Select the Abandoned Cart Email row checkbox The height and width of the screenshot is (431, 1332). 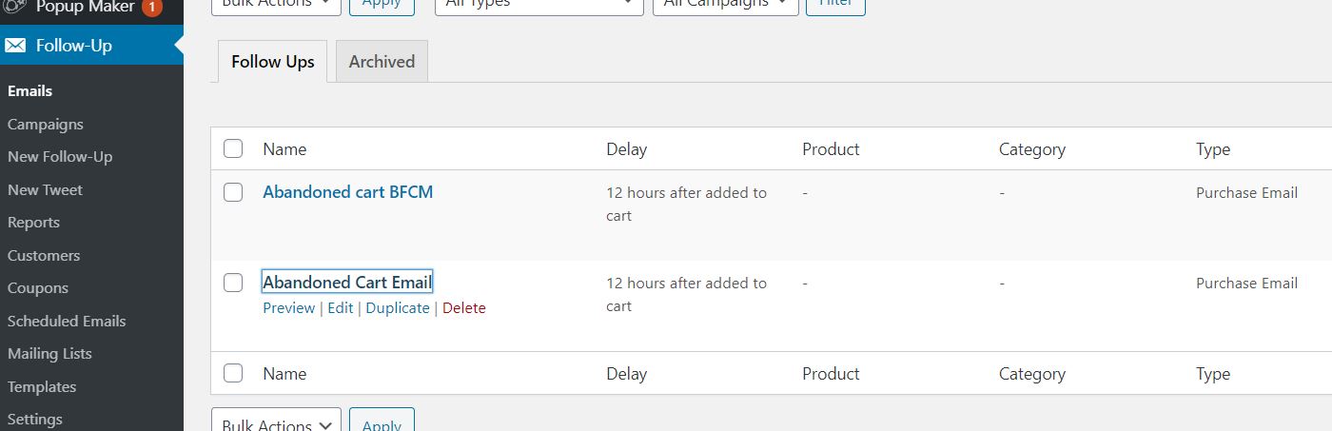(x=233, y=283)
